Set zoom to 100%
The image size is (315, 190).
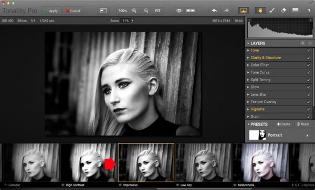(123, 10)
